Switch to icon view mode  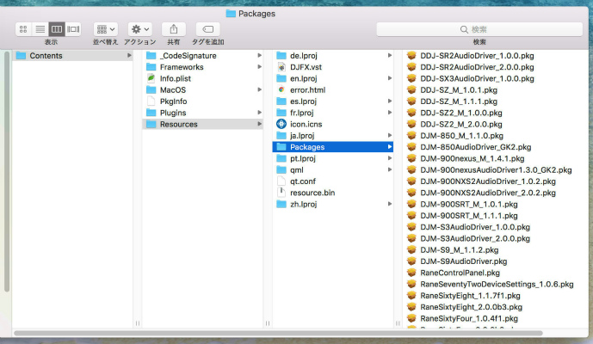[23, 29]
